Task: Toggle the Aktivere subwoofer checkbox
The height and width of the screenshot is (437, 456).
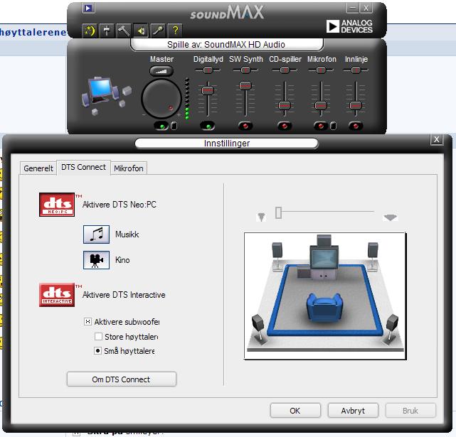Action: pos(88,322)
